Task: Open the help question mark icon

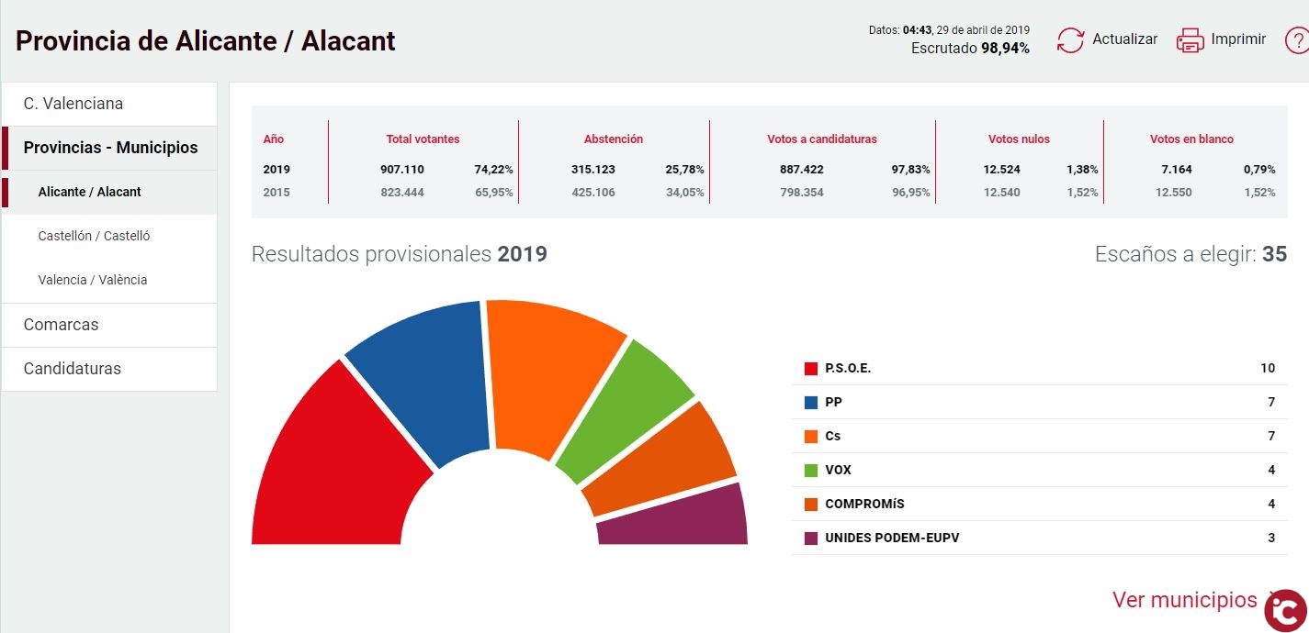Action: 1296,40
